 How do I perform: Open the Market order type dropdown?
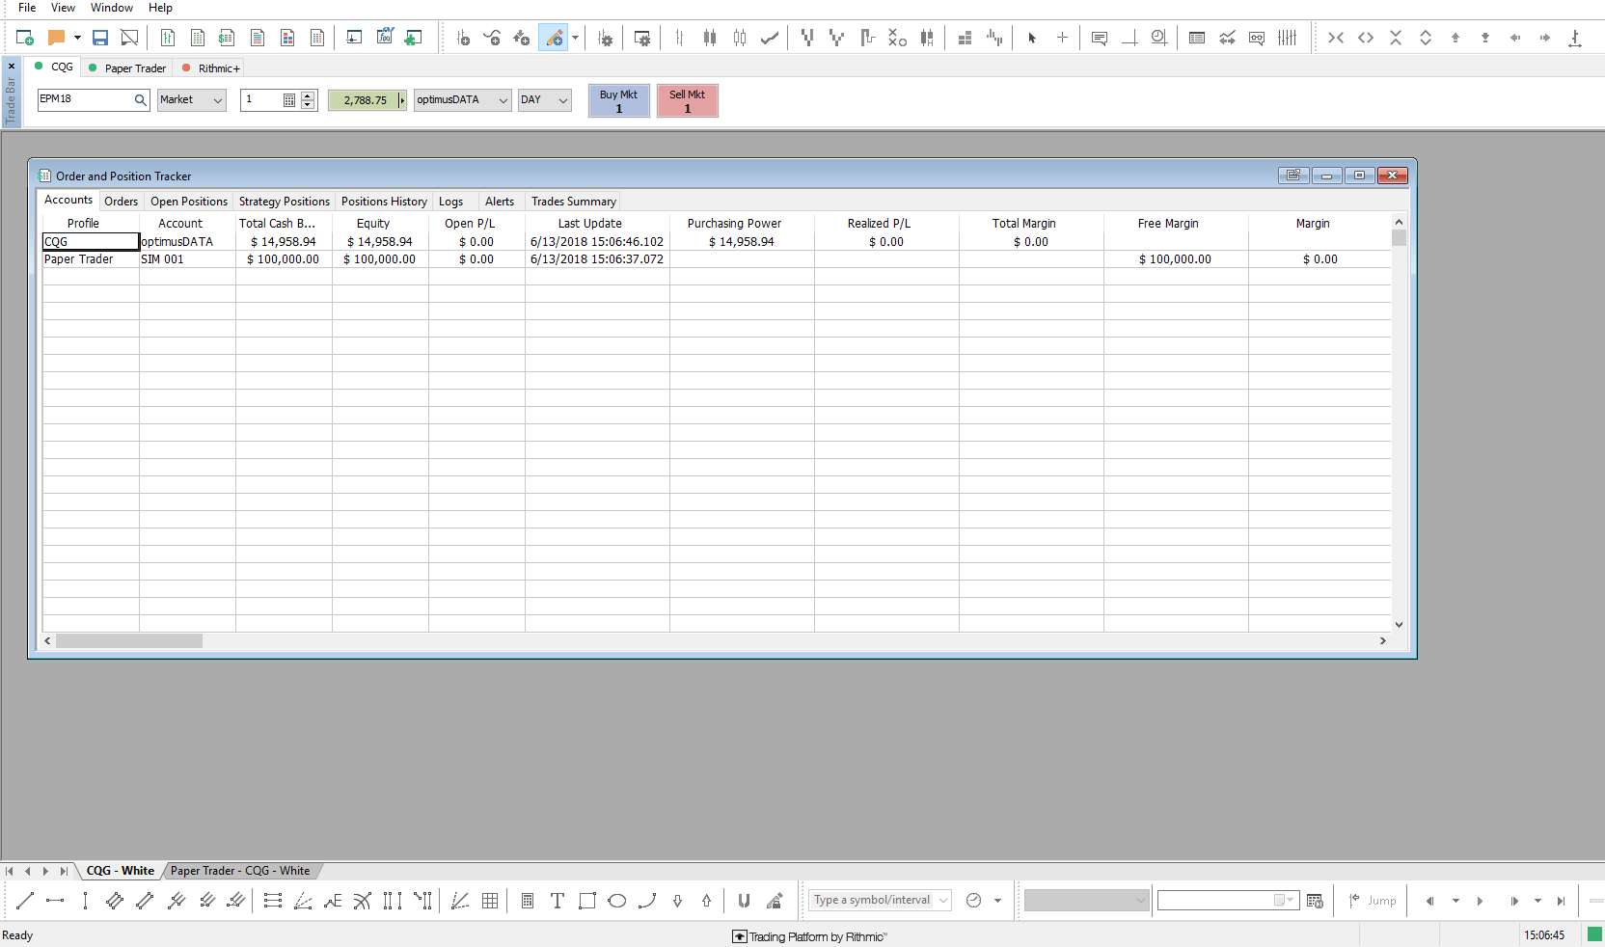(191, 99)
